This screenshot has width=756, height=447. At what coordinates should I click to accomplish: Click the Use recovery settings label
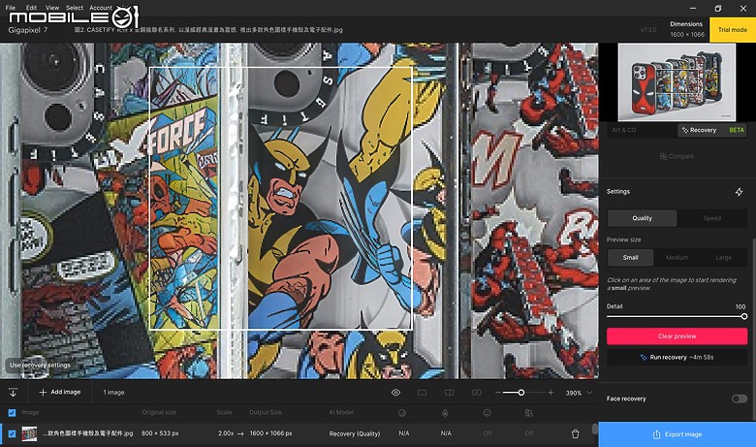pos(40,365)
